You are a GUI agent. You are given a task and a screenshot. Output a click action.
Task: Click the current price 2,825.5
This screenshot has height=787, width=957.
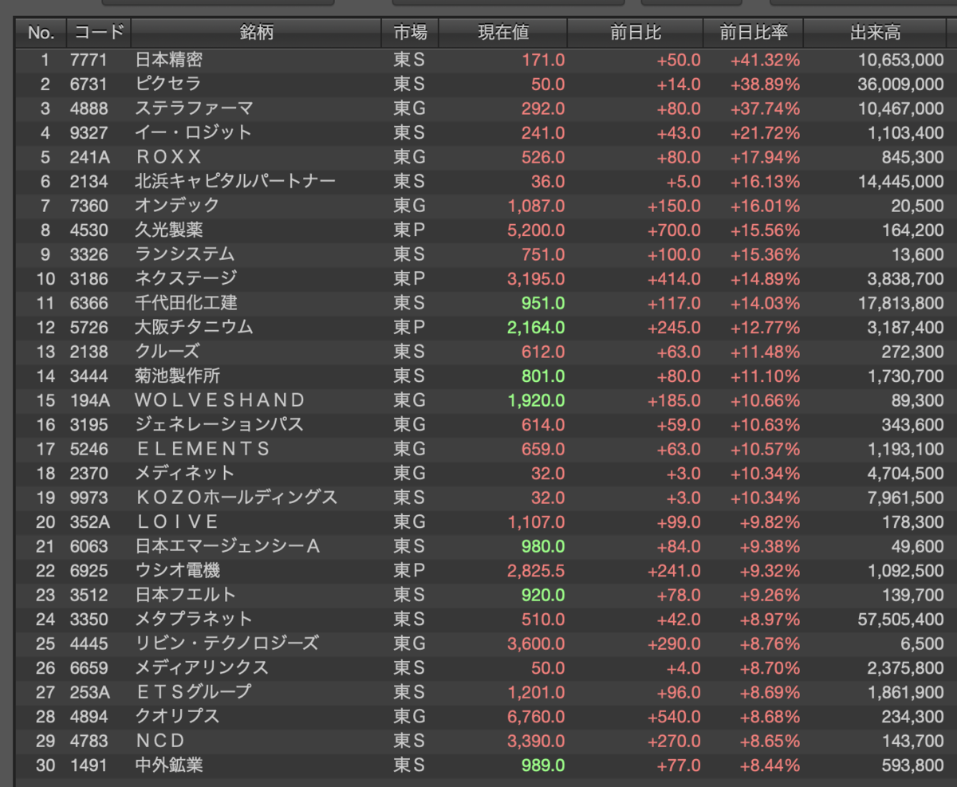(536, 570)
